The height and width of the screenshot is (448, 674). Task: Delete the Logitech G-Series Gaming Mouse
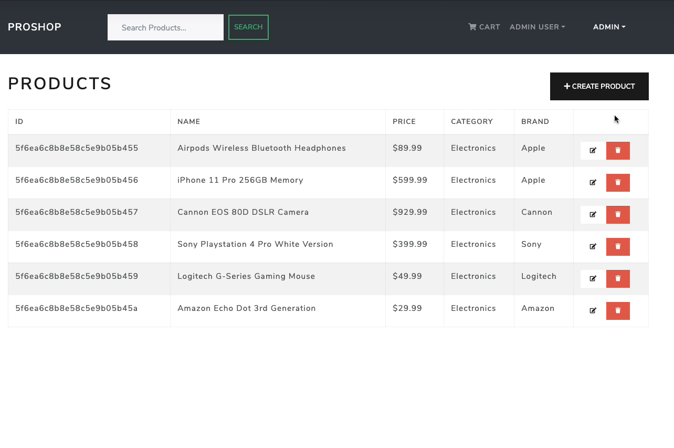pyautogui.click(x=618, y=278)
